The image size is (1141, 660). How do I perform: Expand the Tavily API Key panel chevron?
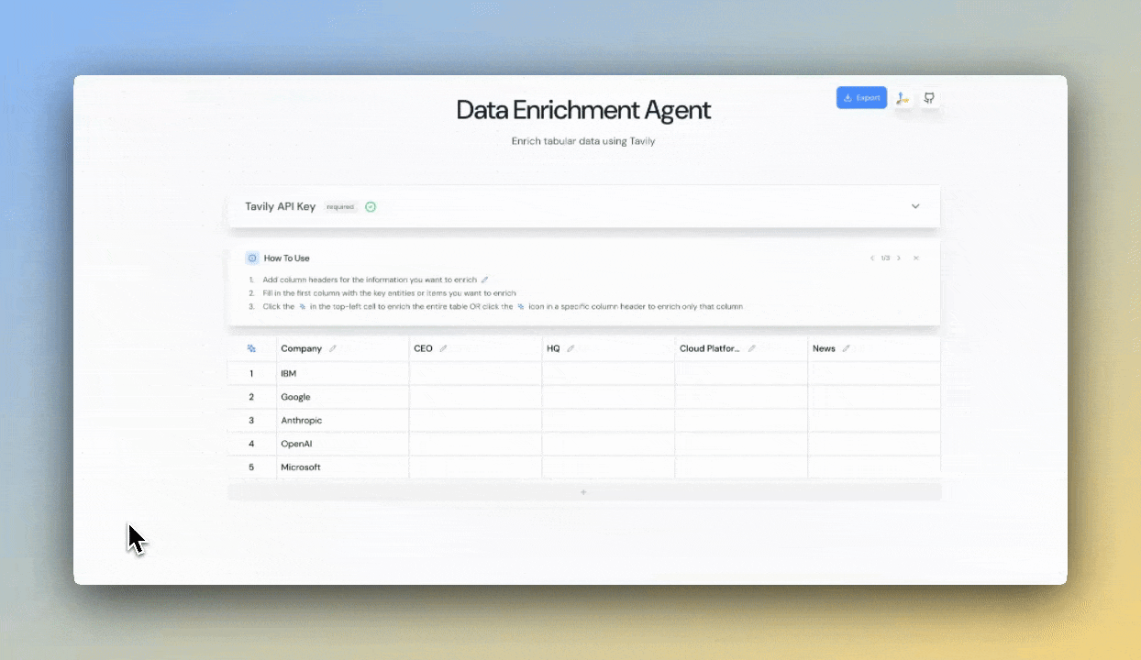[x=914, y=206]
